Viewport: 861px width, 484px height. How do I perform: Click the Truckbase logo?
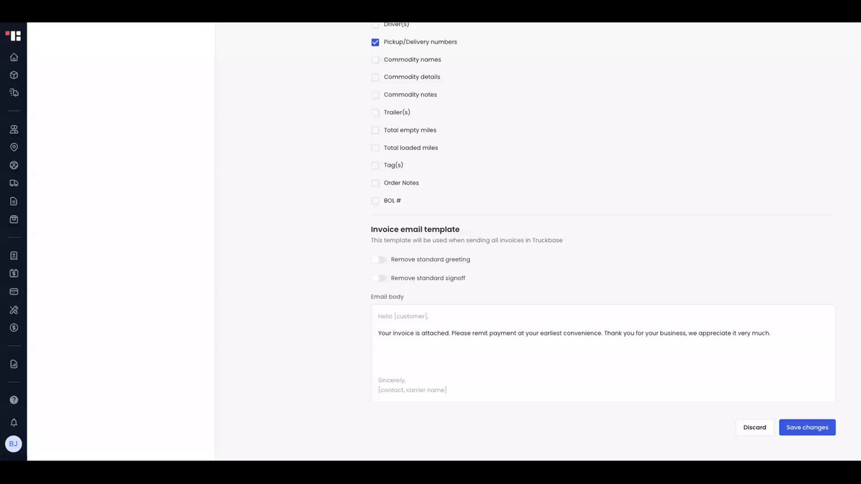[x=13, y=36]
